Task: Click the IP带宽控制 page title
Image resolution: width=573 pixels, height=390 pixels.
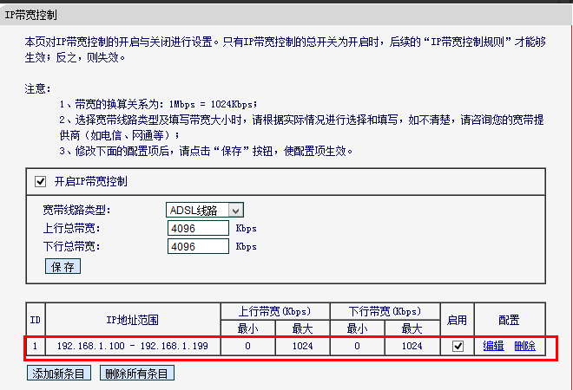Action: (30, 15)
